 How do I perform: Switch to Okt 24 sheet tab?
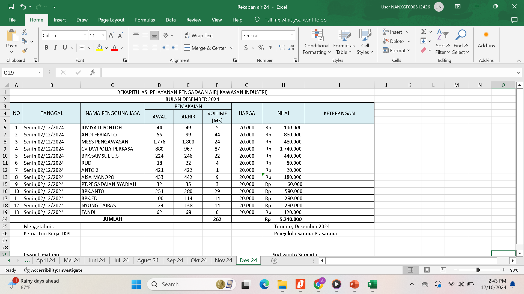[x=199, y=260]
